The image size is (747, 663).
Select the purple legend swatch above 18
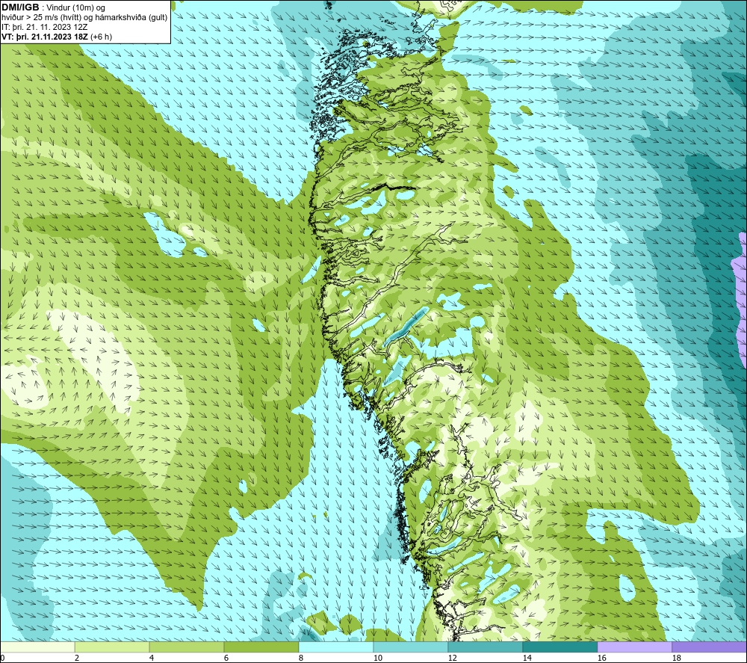point(709,647)
